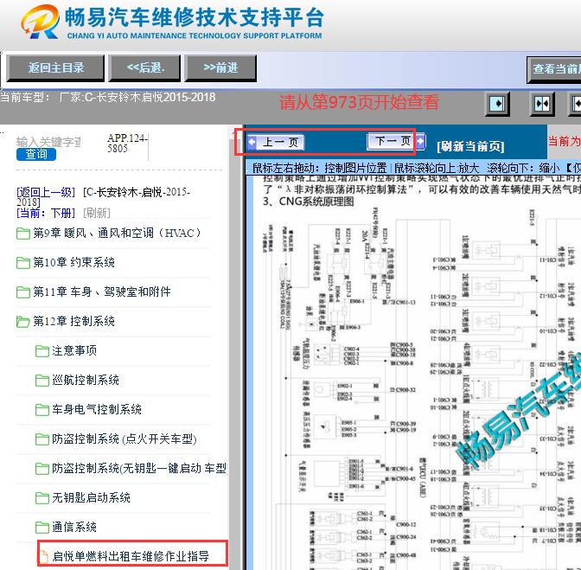Click folder icon beside 无钥匙启动系统
This screenshot has width=581, height=570.
tap(41, 497)
